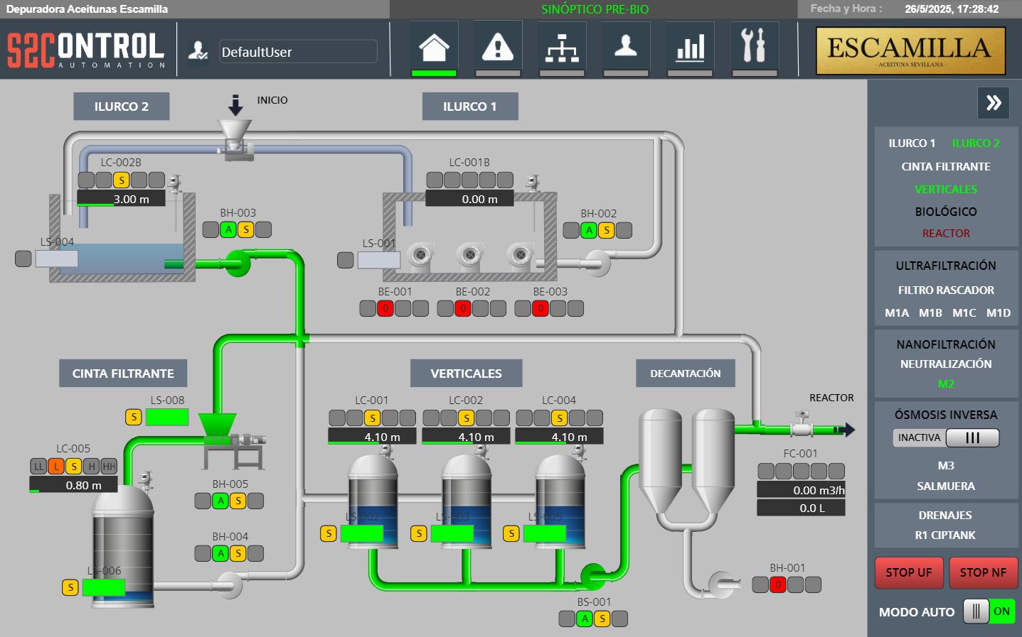Select ULTRAFILTRACIÓN in the side menu
Screen dimensions: 1022x637
tap(945, 266)
